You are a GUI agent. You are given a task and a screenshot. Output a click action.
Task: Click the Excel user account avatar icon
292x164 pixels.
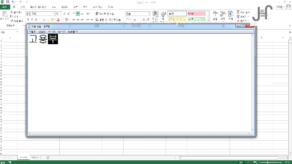[x=288, y=7]
